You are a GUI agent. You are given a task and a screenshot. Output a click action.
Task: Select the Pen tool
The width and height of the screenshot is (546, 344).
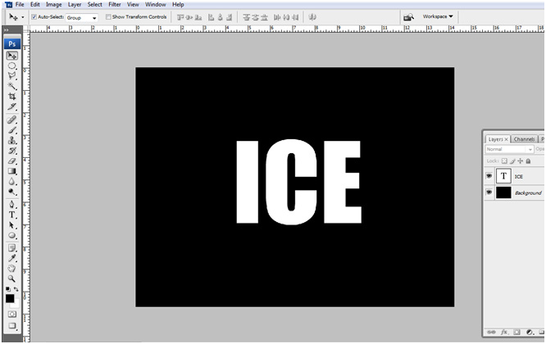12,205
